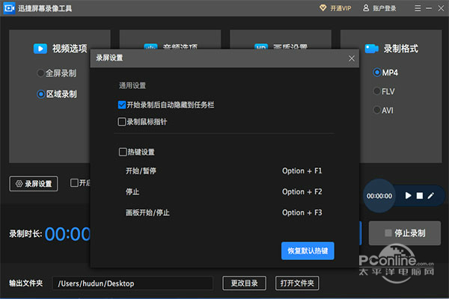Click 打开文件夹 button
Image resolution: width=449 pixels, height=299 pixels.
(x=297, y=283)
